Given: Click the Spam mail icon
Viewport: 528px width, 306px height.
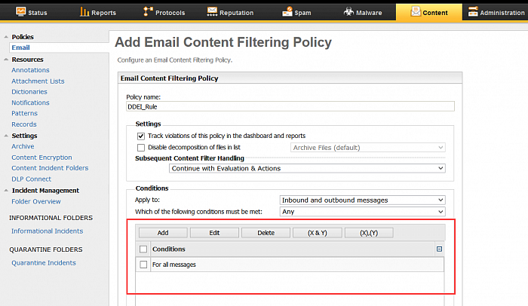Looking at the screenshot, I should click(x=287, y=12).
